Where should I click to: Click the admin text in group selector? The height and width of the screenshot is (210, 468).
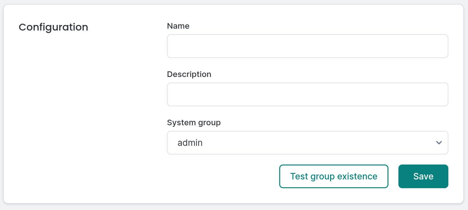click(190, 143)
